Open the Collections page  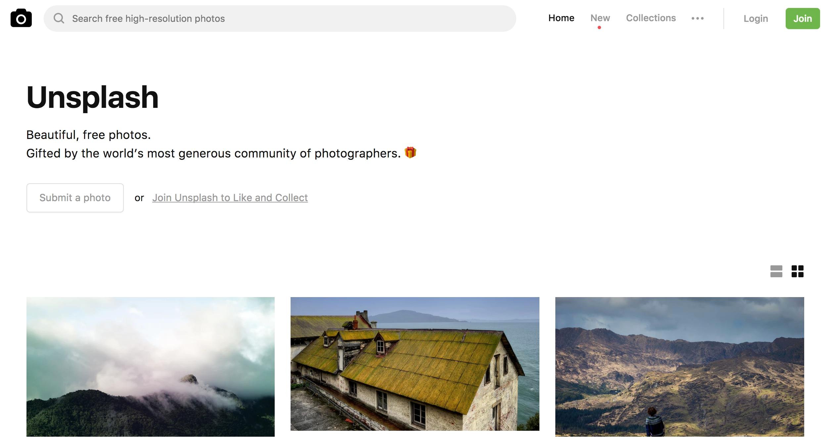(651, 18)
